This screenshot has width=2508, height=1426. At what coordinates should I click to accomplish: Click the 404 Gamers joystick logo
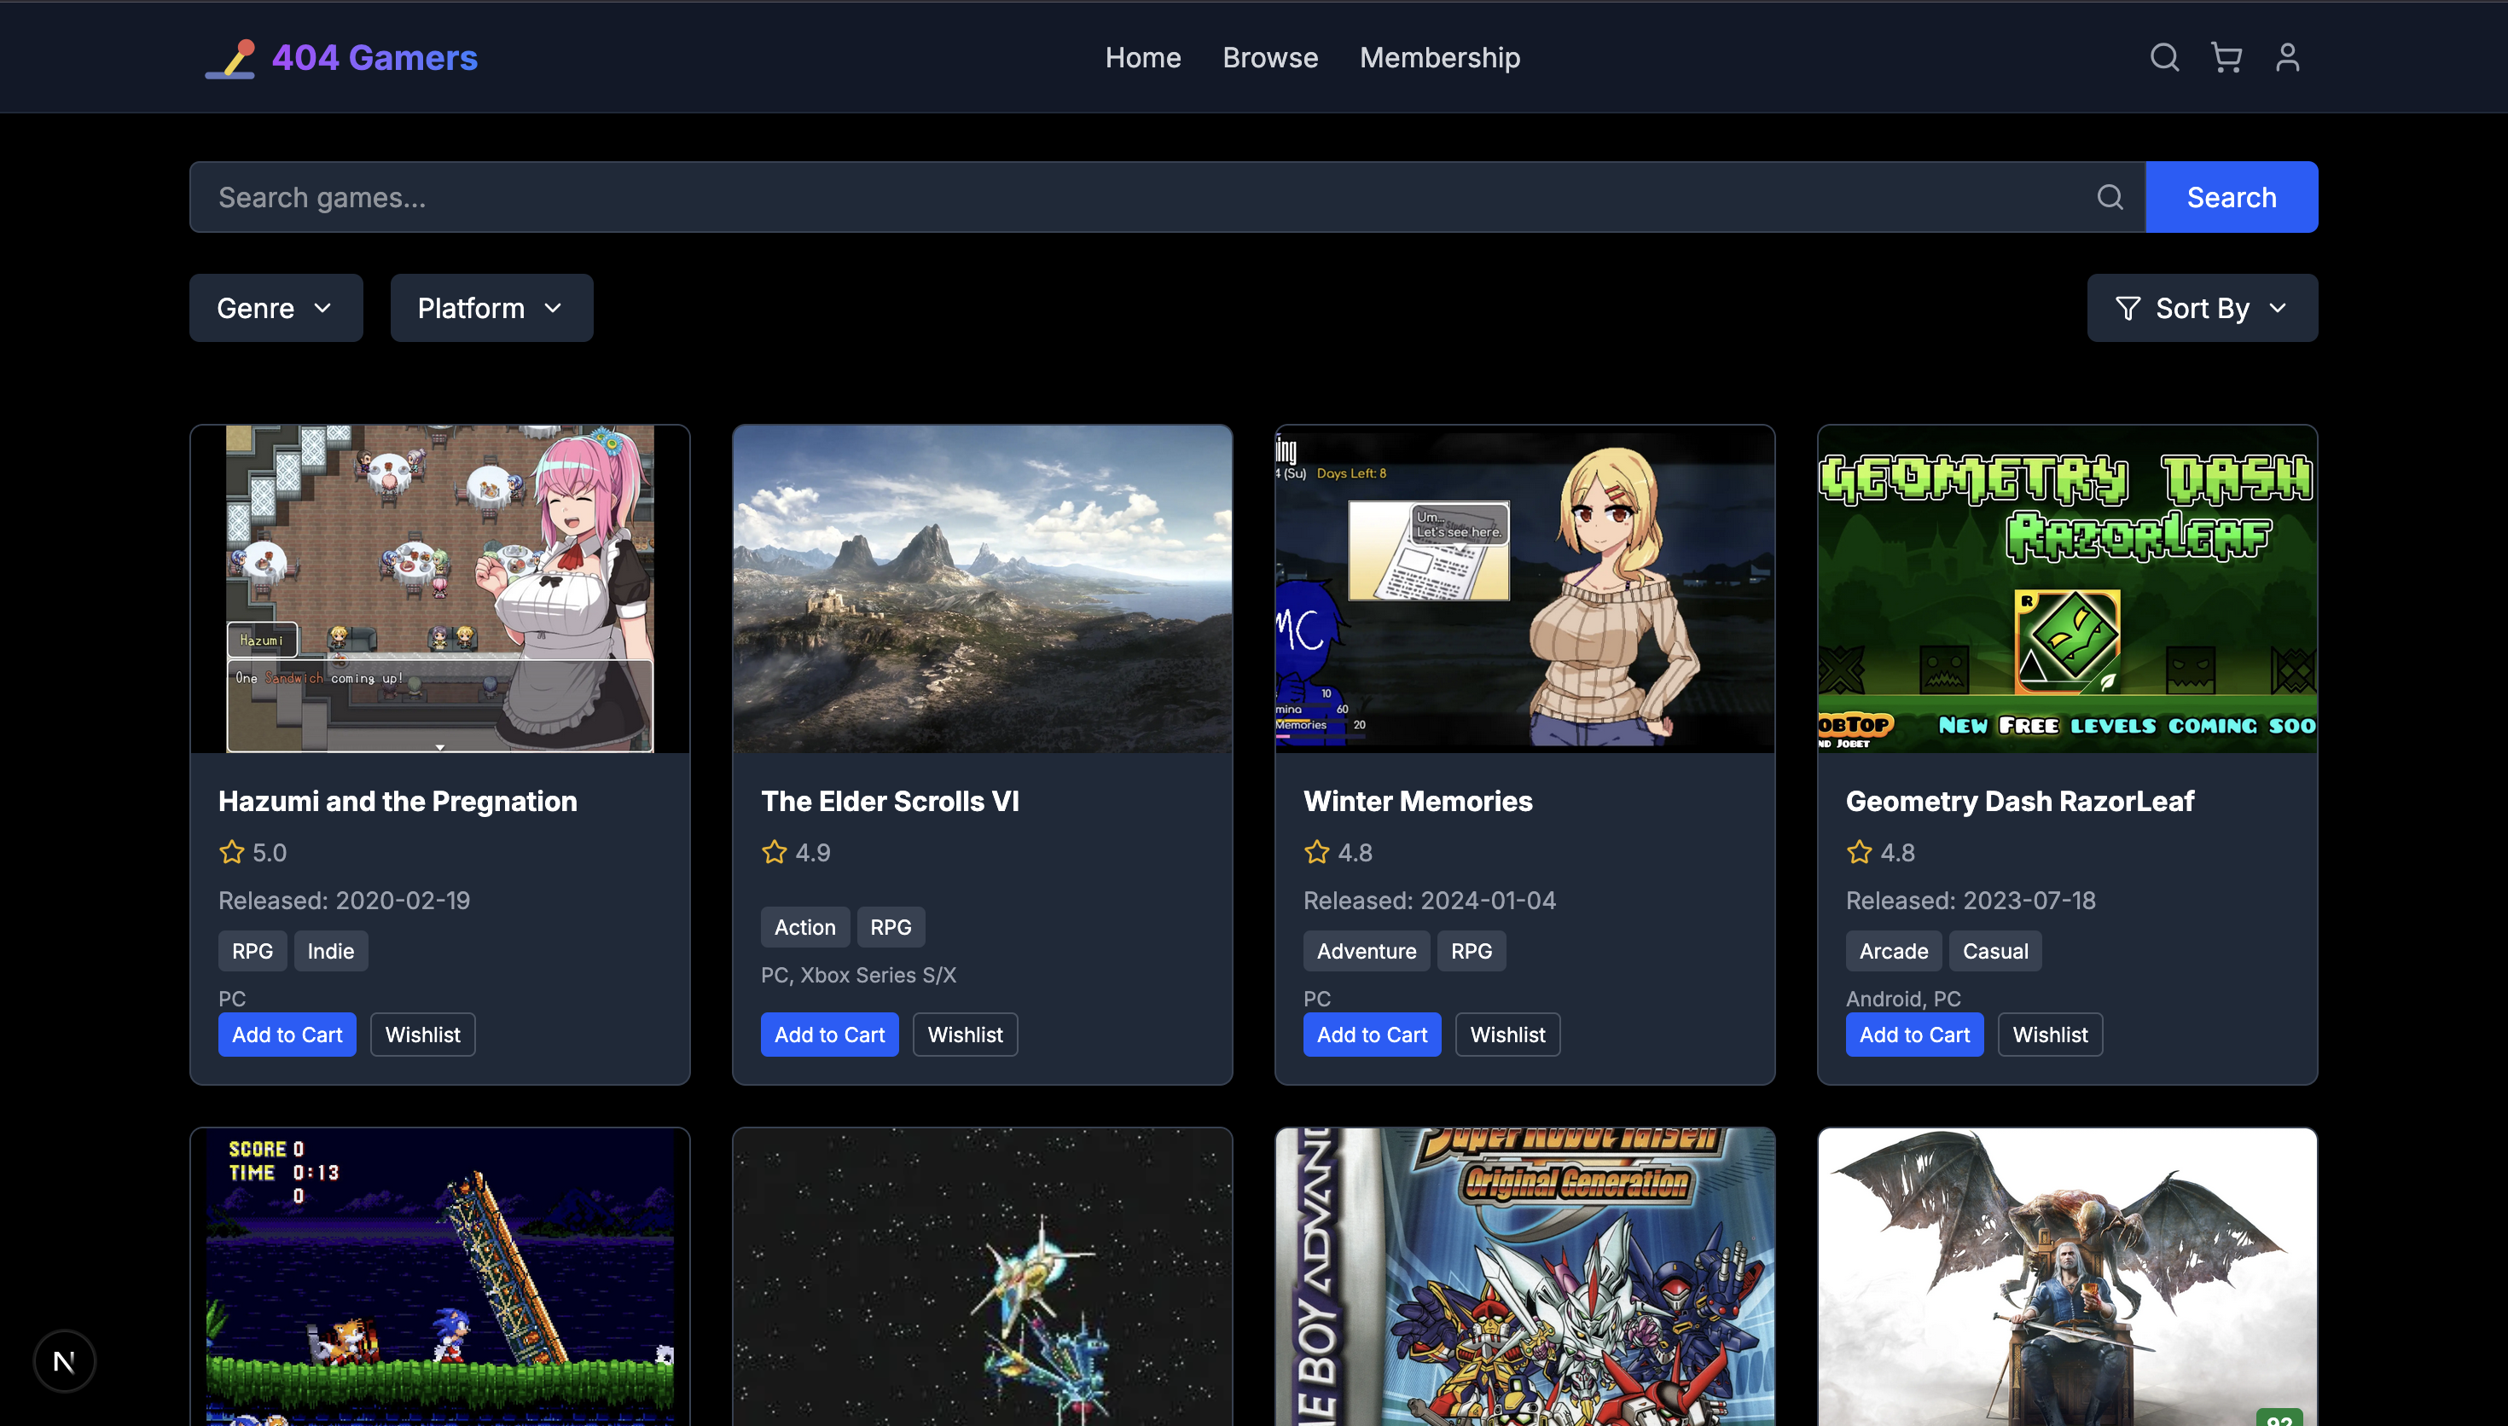pos(230,59)
